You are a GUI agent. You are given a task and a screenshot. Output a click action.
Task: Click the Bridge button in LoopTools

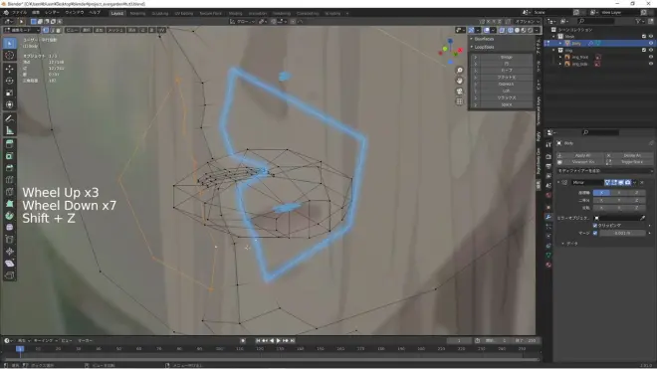point(506,57)
